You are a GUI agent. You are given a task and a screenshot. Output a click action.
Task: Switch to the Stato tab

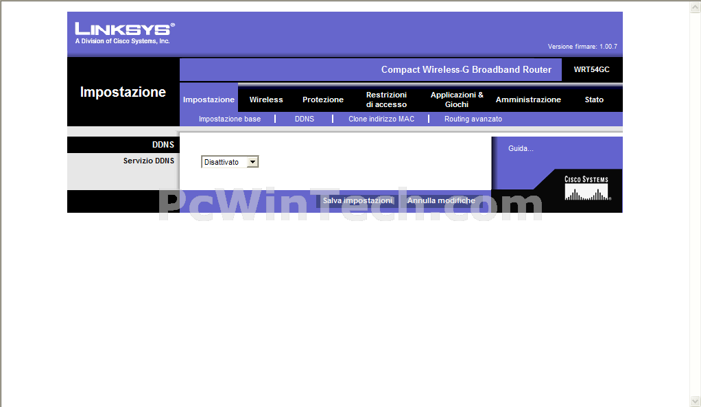(x=594, y=100)
